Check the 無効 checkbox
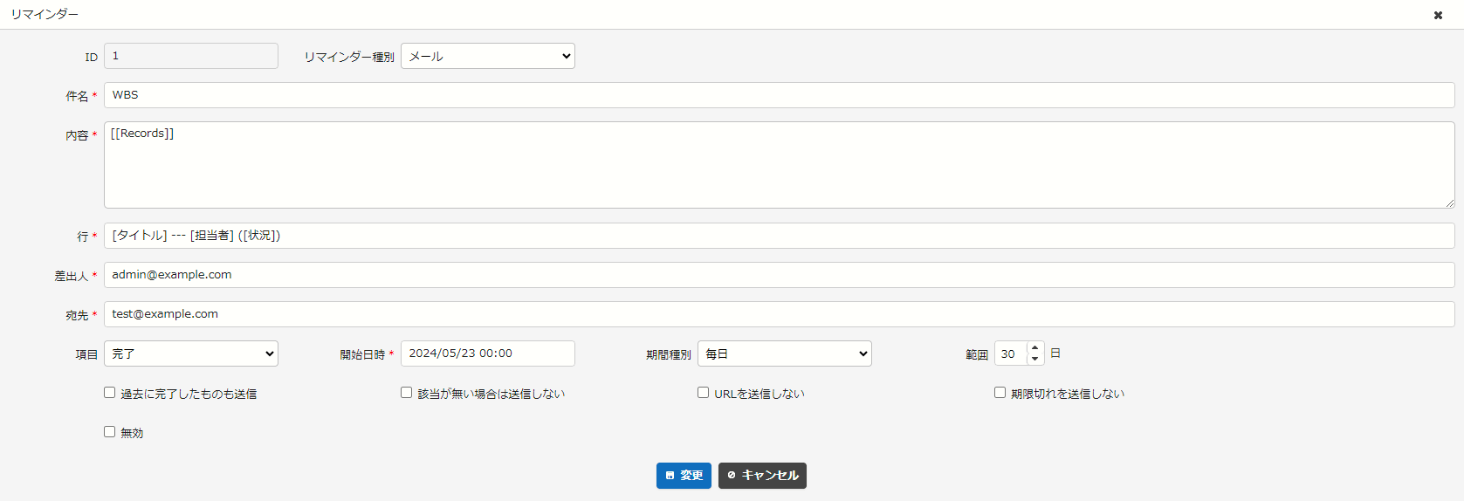1464x501 pixels. (x=110, y=432)
